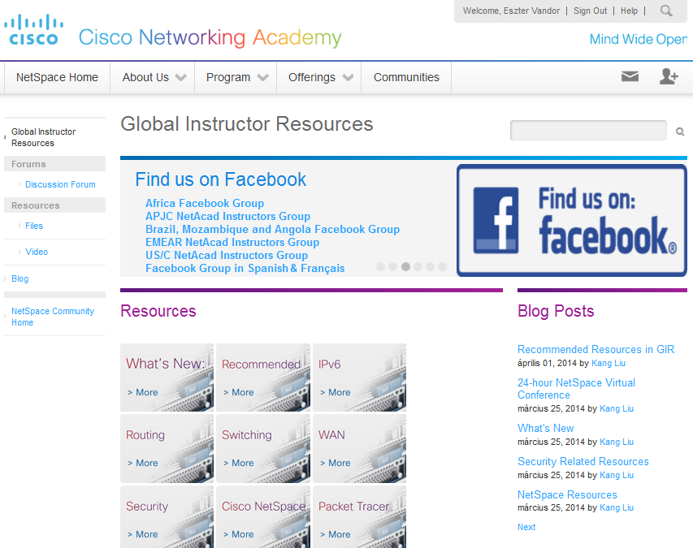Go to NetSpace Community Home

53,317
